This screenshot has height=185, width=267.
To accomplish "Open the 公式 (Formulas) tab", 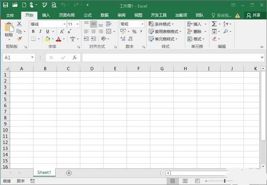I will (88, 15).
